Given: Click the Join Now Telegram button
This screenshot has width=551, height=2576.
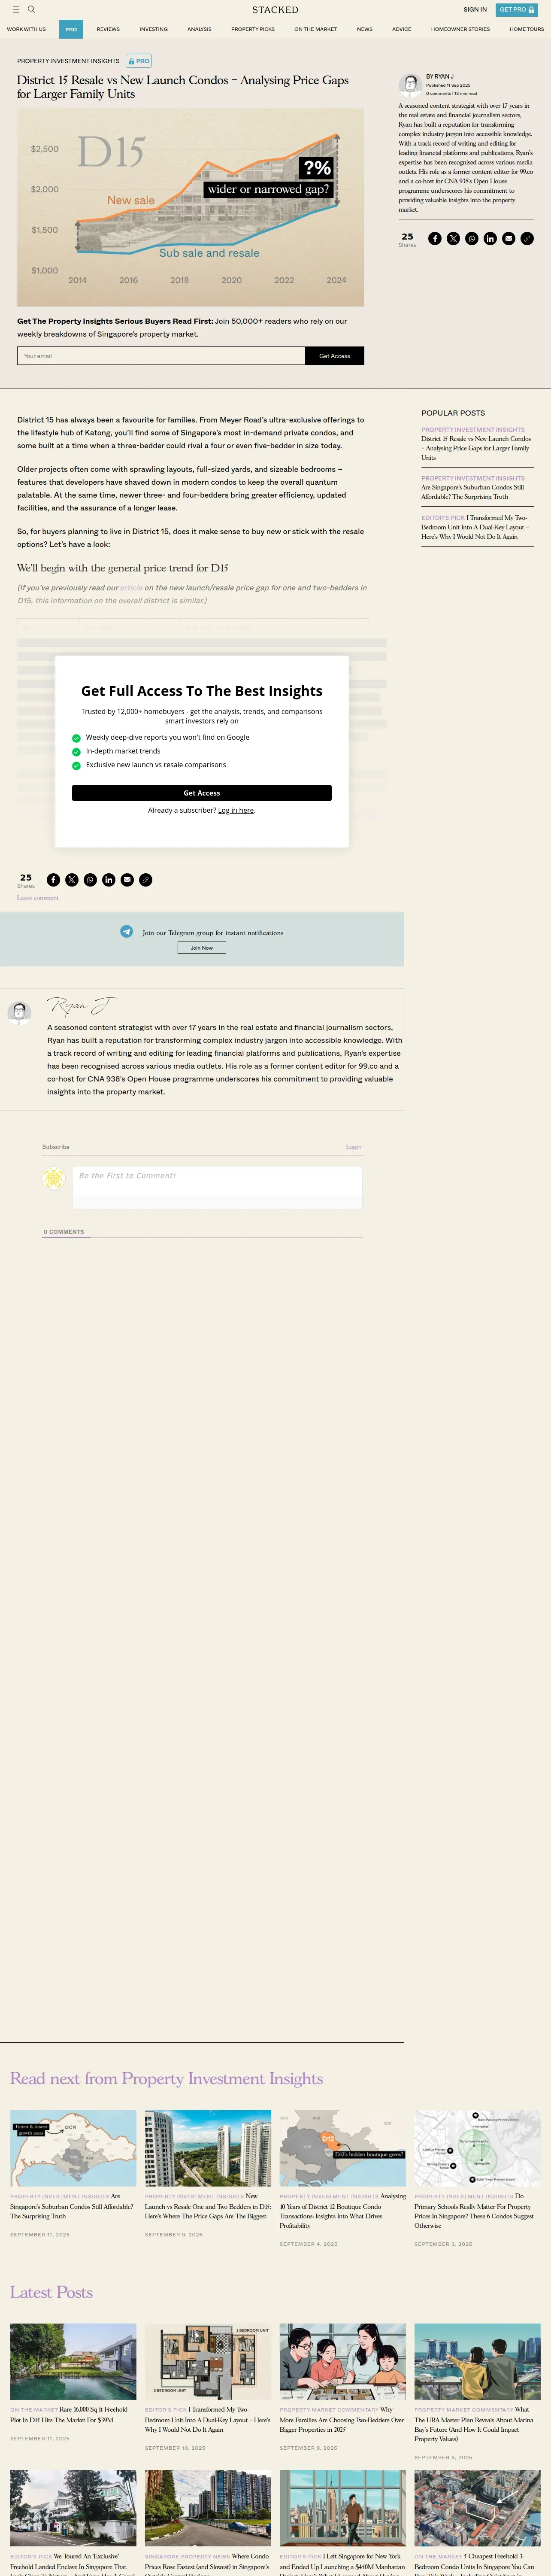Looking at the screenshot, I should coord(202,948).
